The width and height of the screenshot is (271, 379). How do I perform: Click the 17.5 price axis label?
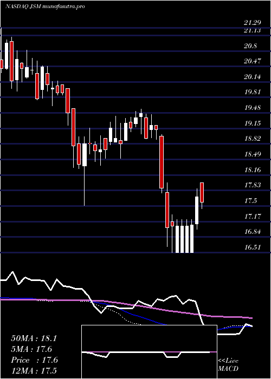coord(250,201)
